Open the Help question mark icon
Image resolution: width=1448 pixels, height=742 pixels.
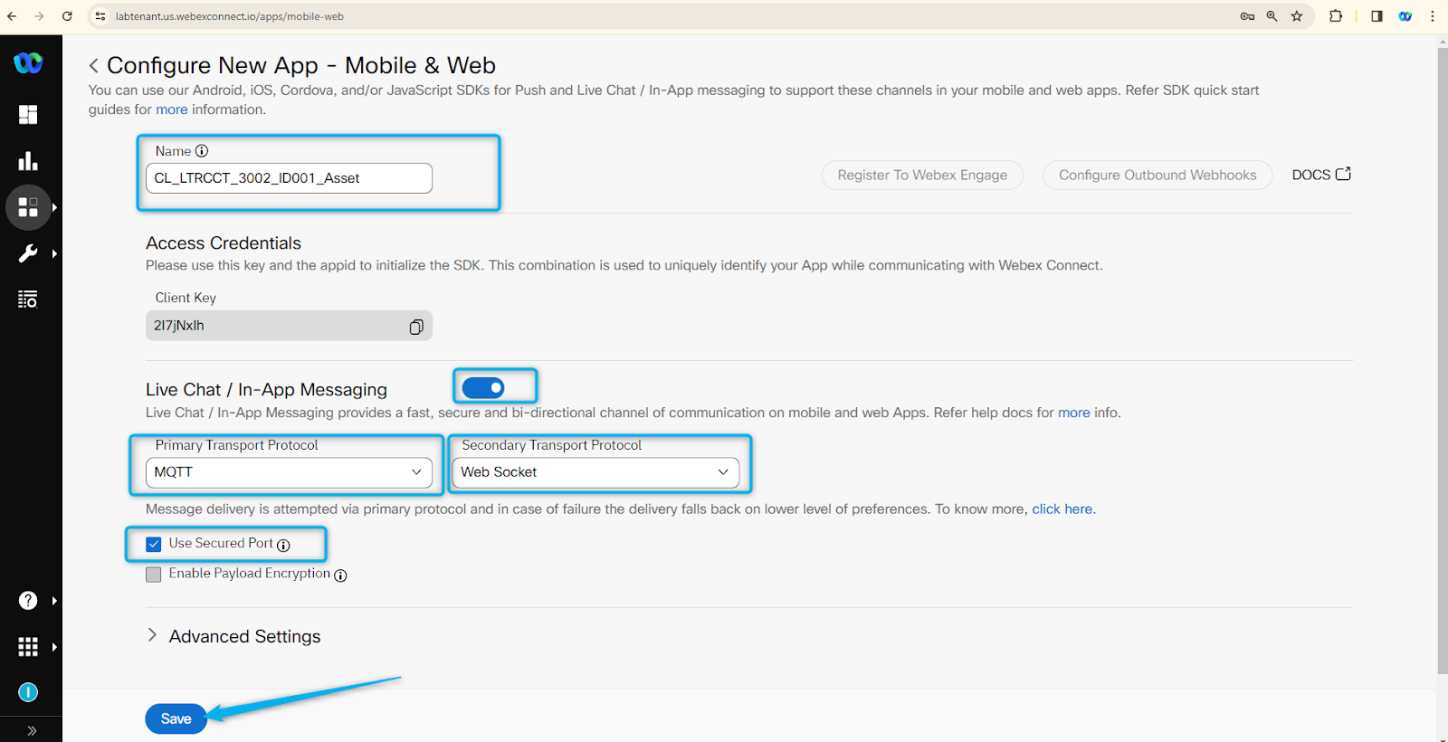point(28,601)
